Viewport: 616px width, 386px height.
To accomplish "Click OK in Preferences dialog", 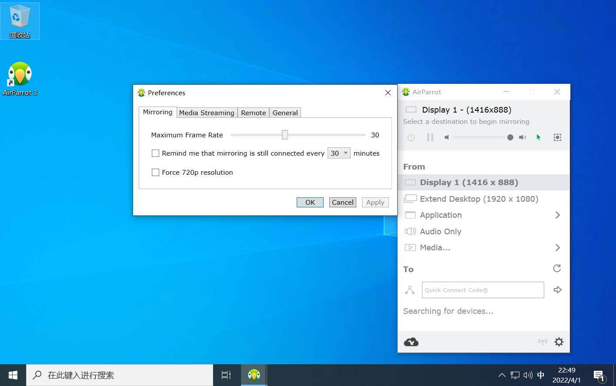I will [x=310, y=203].
